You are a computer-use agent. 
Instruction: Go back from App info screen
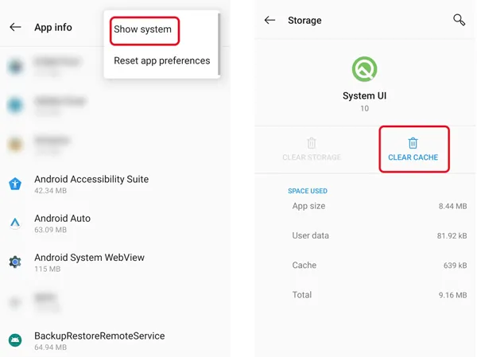(x=15, y=27)
